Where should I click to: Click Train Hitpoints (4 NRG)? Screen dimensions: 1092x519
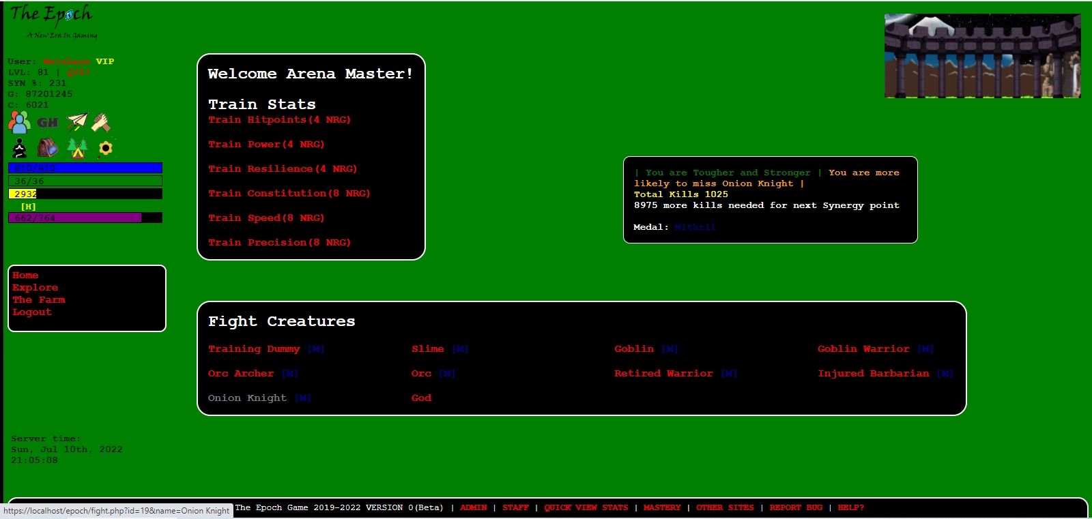click(x=279, y=120)
